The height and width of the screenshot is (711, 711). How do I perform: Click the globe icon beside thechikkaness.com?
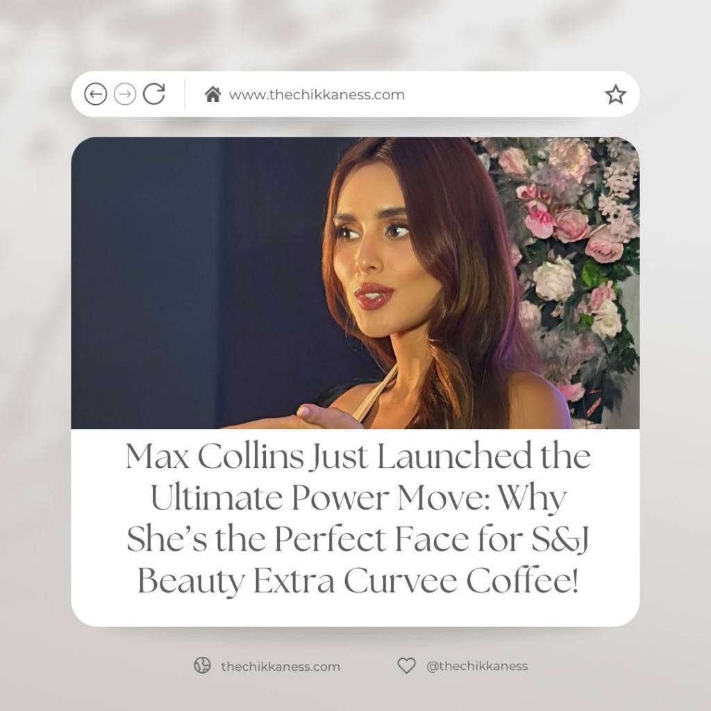tap(202, 665)
